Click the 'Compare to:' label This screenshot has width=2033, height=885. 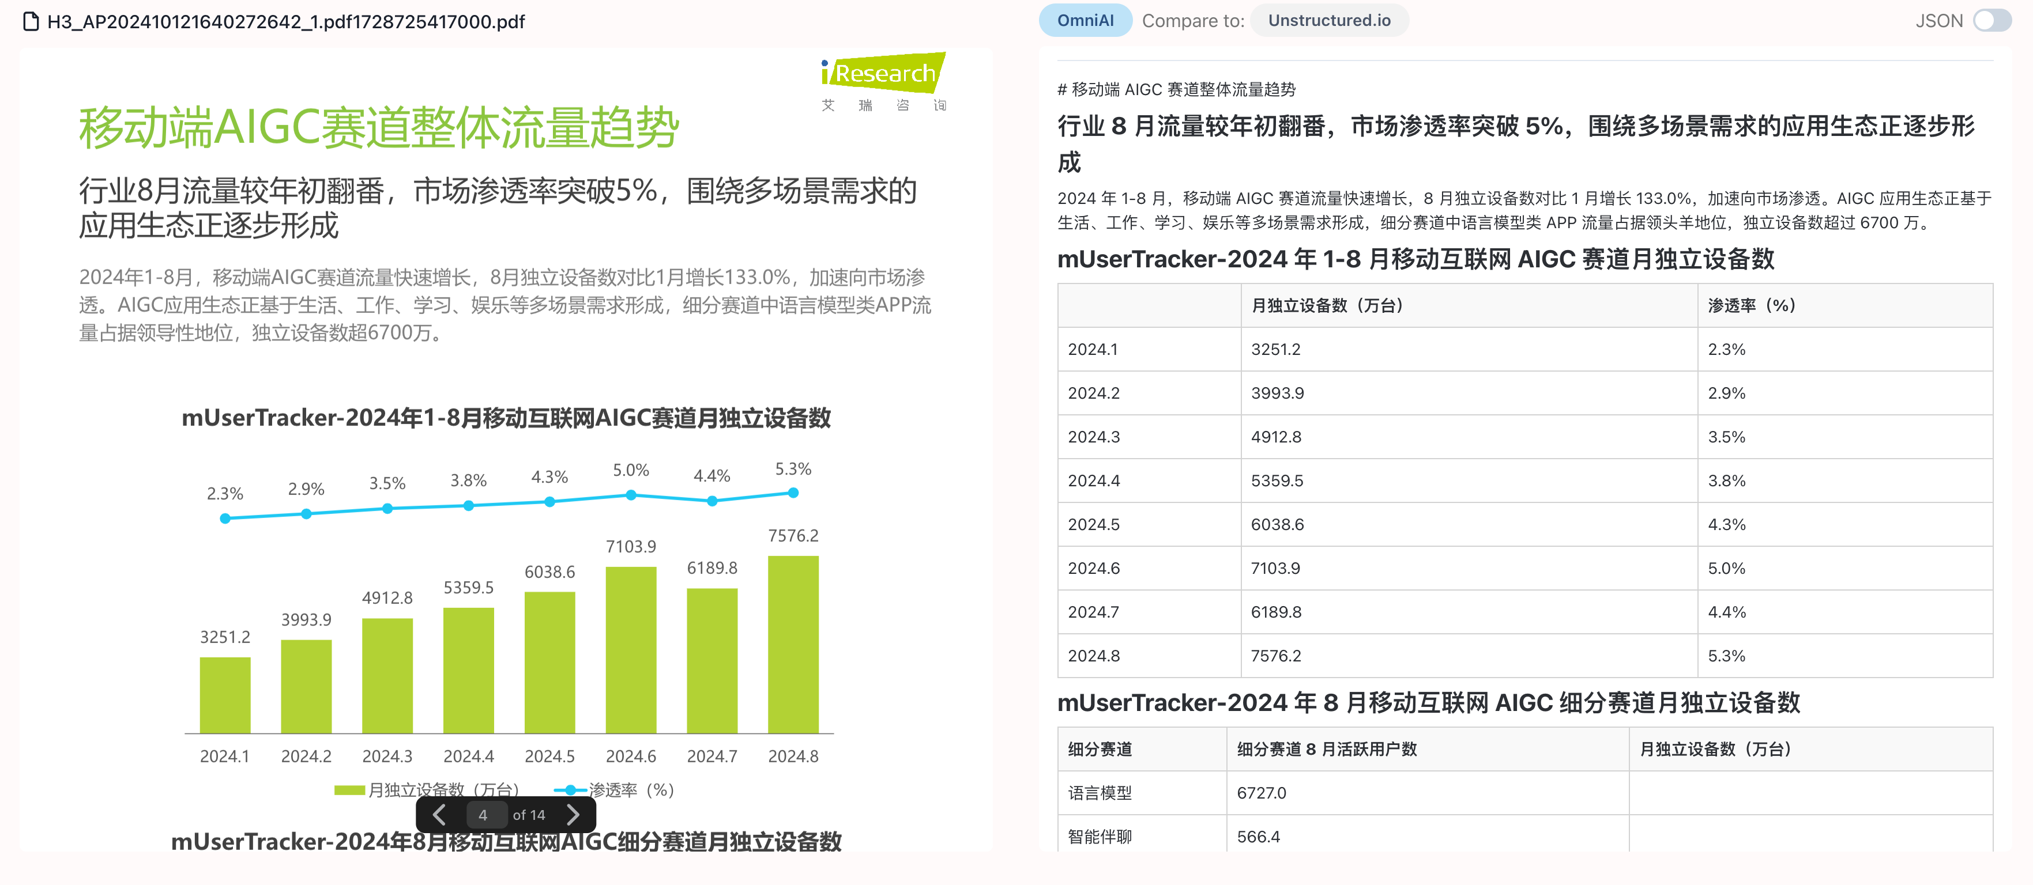point(1192,21)
